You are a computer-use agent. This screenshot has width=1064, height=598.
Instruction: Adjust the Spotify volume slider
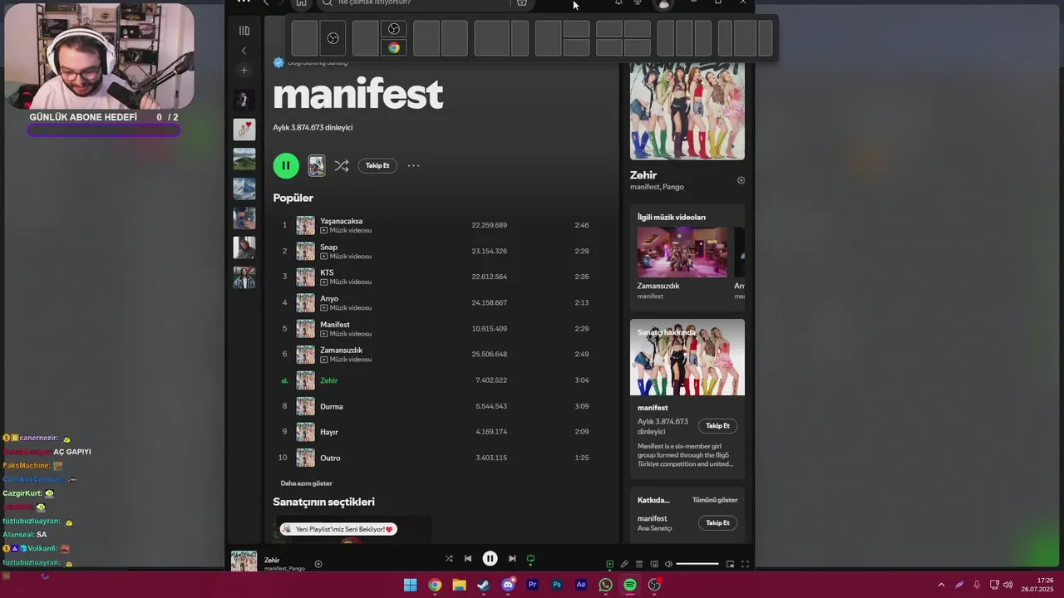click(x=697, y=564)
